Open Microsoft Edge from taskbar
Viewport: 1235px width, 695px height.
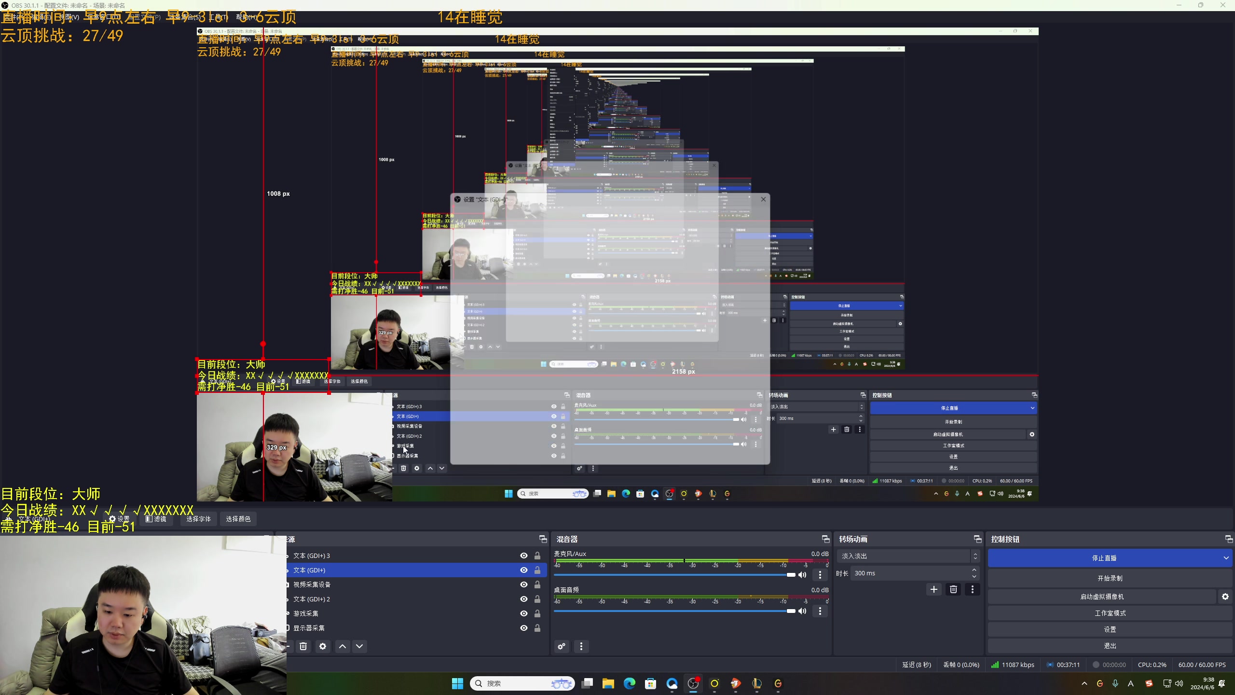(x=629, y=683)
